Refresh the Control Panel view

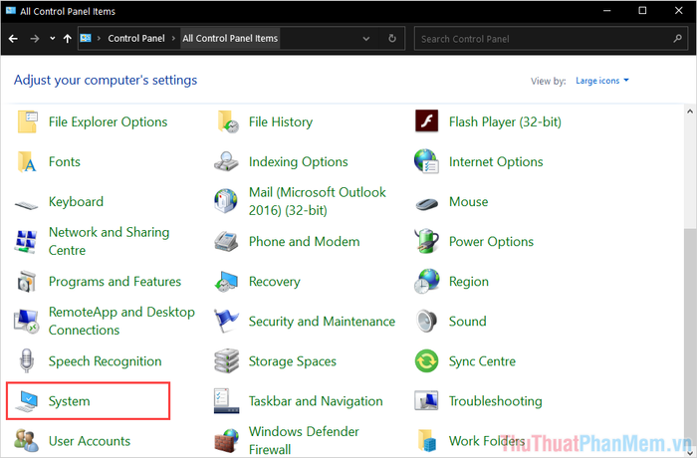click(391, 39)
